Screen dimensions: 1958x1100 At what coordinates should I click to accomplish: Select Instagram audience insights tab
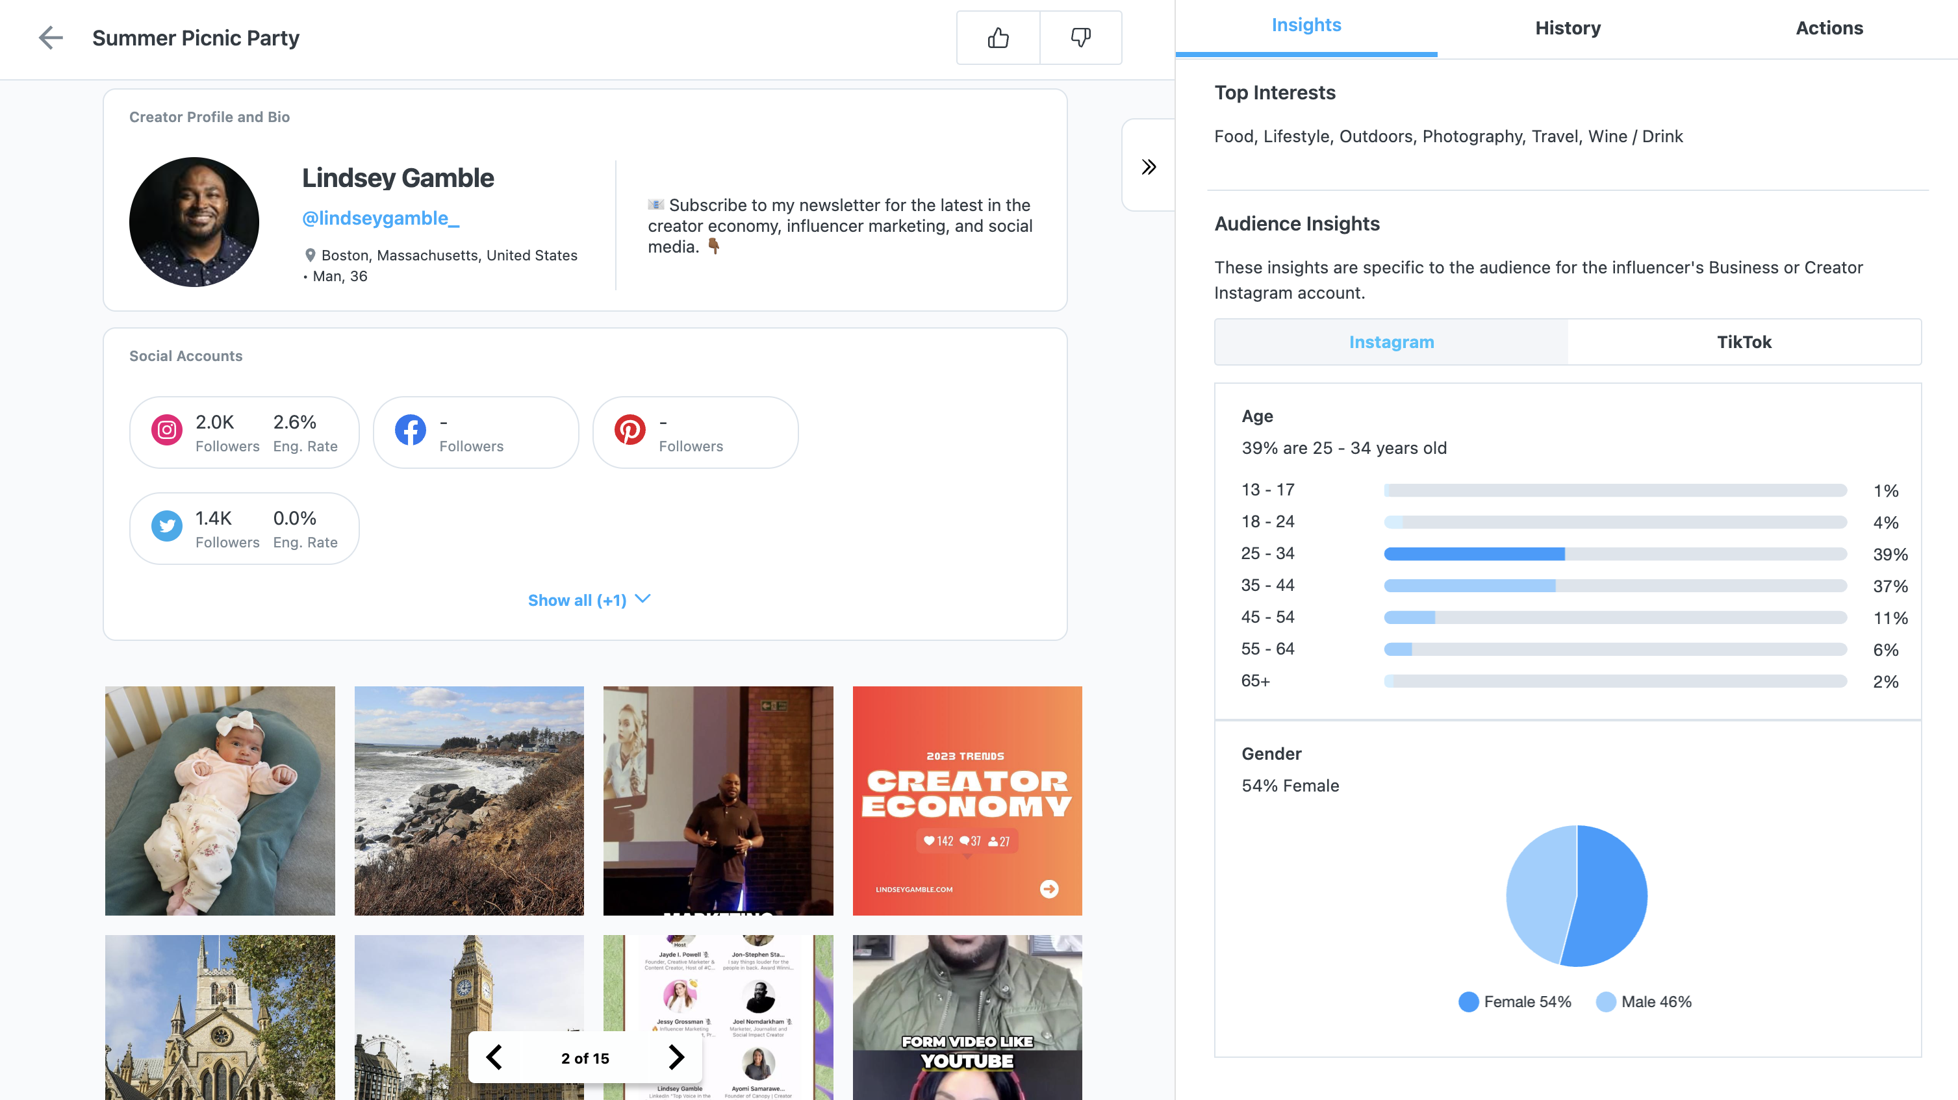(1391, 342)
